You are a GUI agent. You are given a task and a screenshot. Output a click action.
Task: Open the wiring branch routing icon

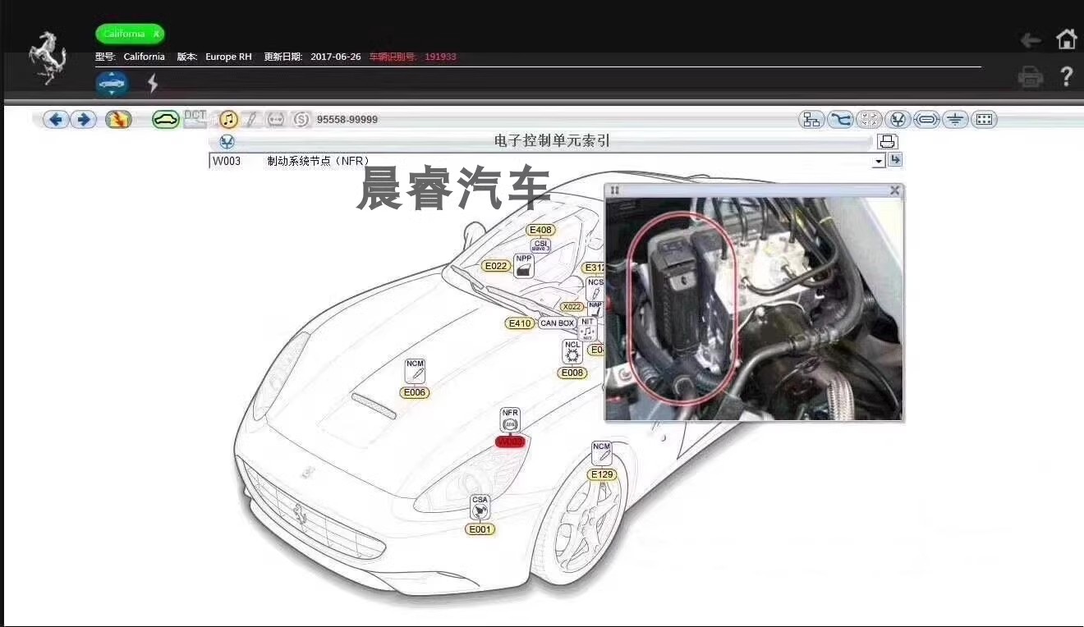tap(840, 120)
